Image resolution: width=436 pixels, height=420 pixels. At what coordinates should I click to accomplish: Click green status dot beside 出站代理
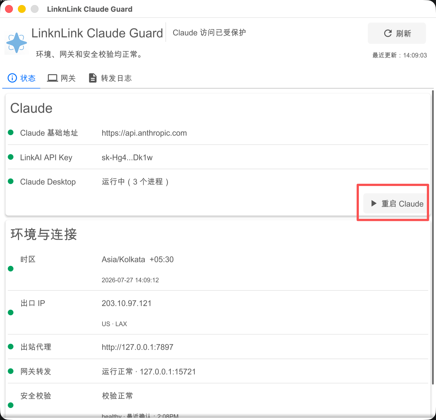[11, 347]
